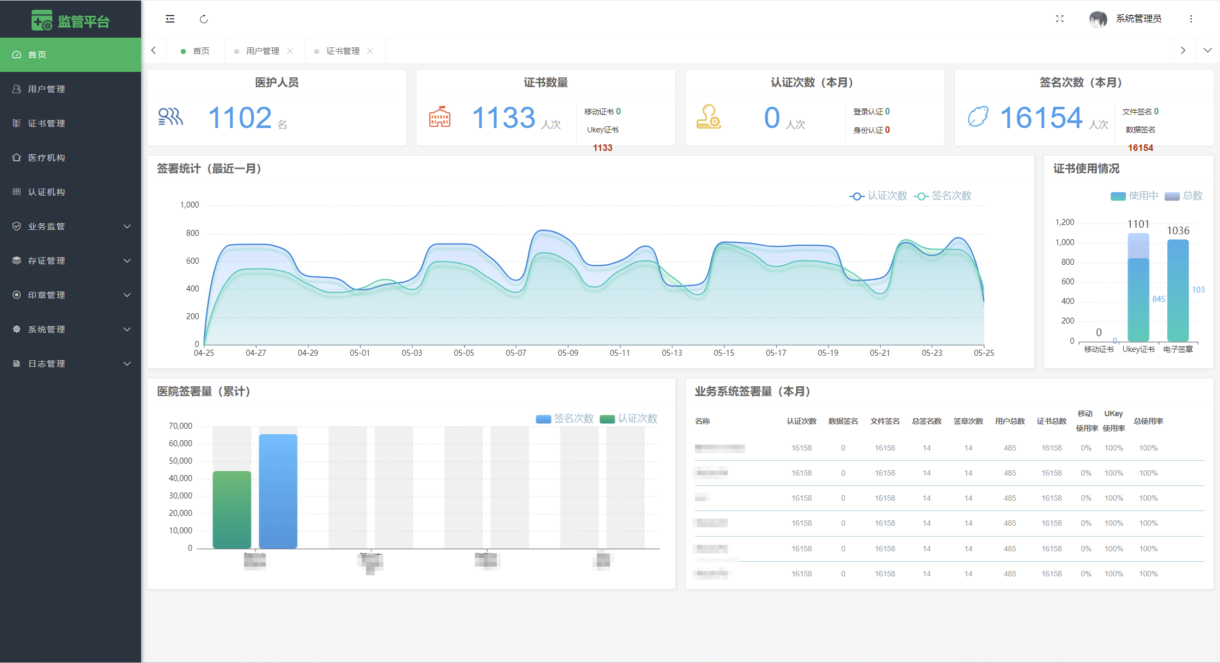This screenshot has width=1220, height=663.
Task: Click the page refresh icon
Action: [x=204, y=19]
